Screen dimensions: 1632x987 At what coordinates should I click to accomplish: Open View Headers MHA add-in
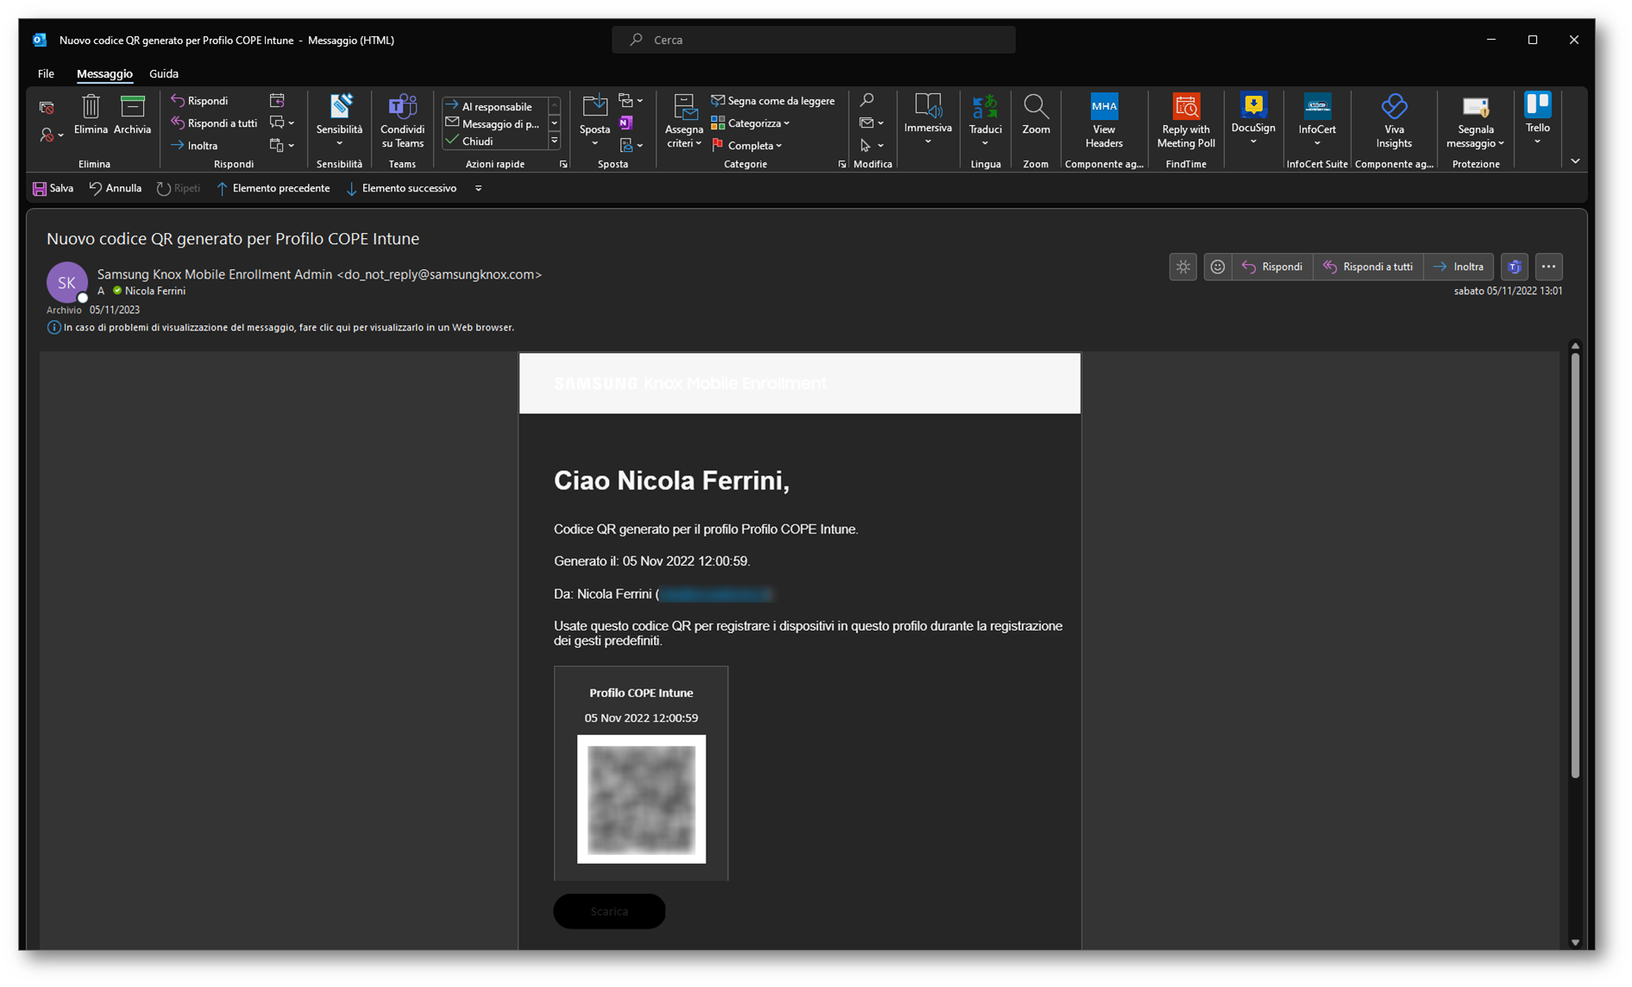point(1104,121)
